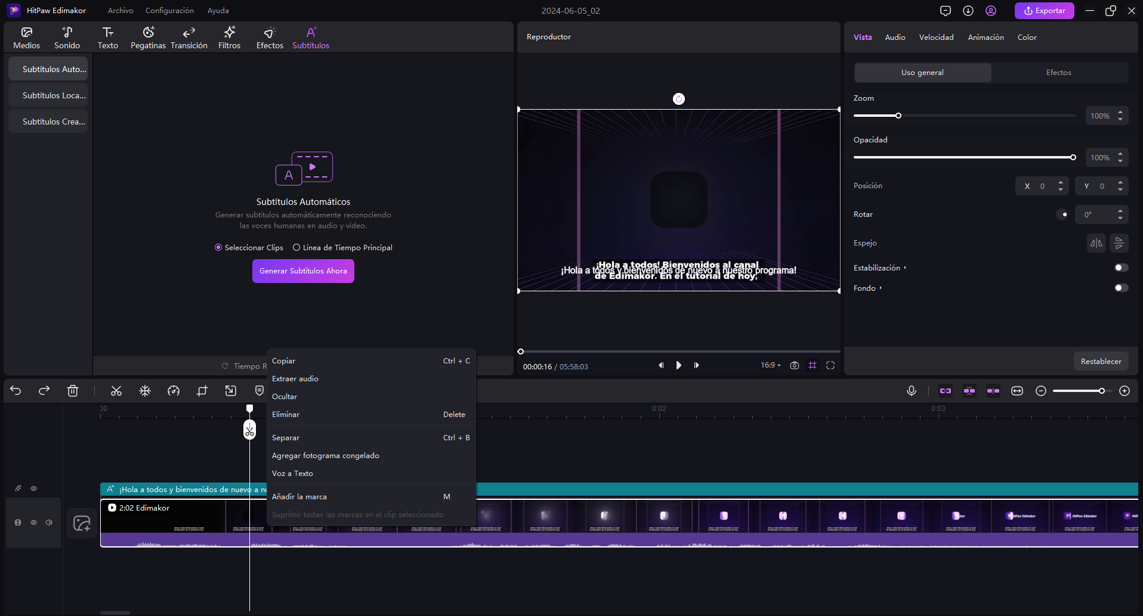Screen dimensions: 1143x616
Task: Take a snapshot with the camera icon
Action: [795, 365]
